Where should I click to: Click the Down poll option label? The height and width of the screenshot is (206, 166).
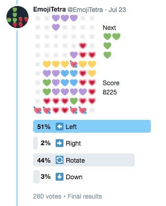[x=74, y=177]
